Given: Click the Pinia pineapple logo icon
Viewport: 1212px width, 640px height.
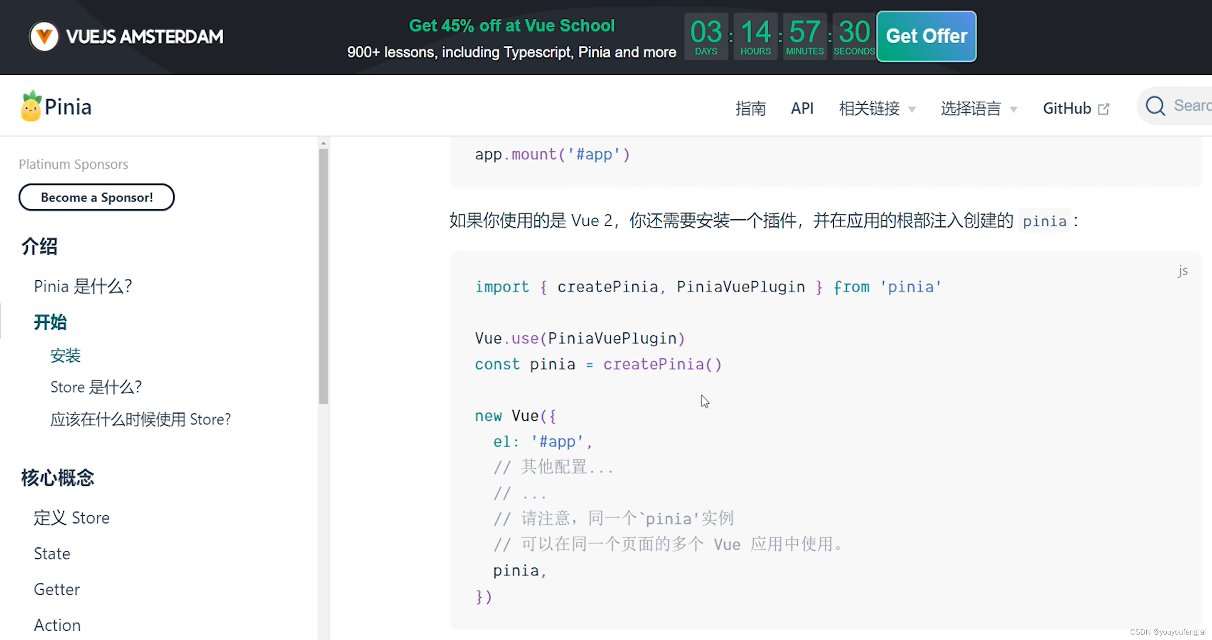Looking at the screenshot, I should 31,106.
